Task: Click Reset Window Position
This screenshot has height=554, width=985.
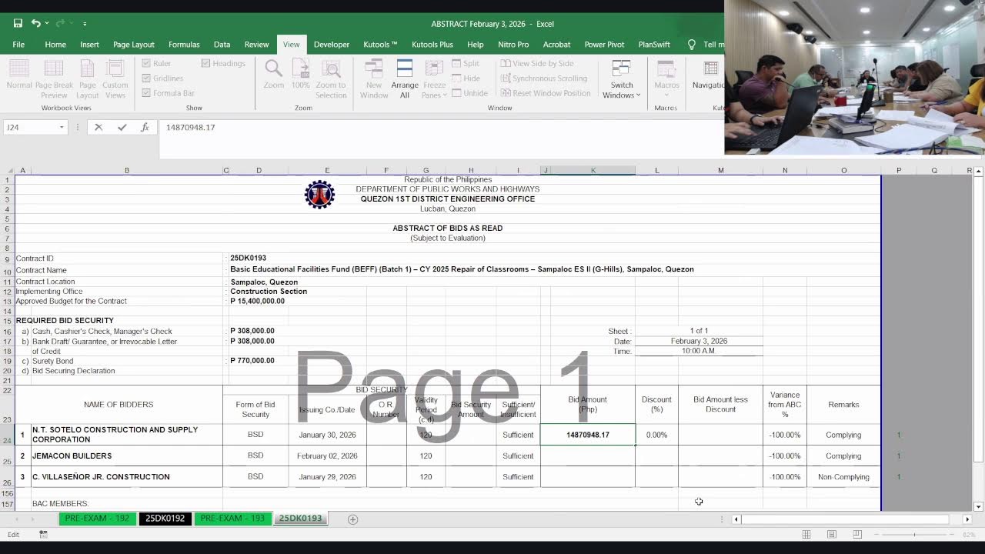Action: tap(545, 93)
